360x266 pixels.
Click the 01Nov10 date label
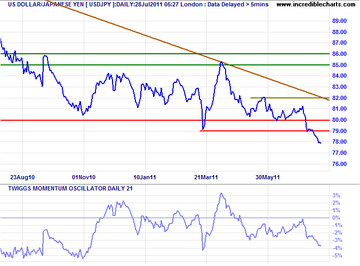[x=84, y=177]
